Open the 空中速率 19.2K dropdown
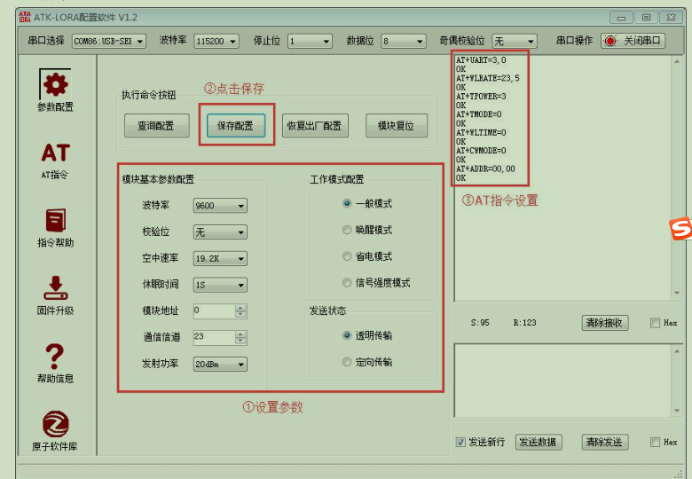This screenshot has width=692, height=479. [220, 258]
